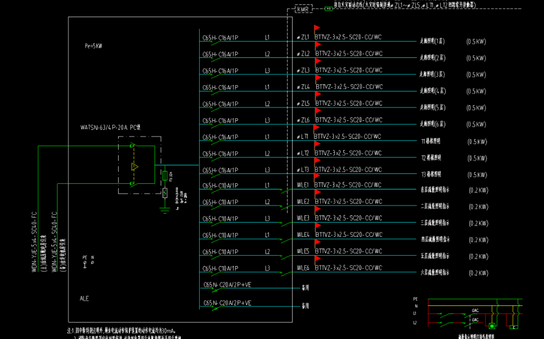The image size is (544, 339).
Task: Click the red flag marker above WLE6
Action: pos(318,259)
